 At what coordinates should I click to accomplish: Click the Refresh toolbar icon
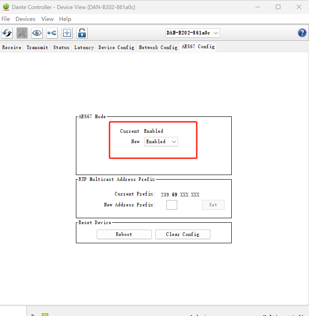7,33
